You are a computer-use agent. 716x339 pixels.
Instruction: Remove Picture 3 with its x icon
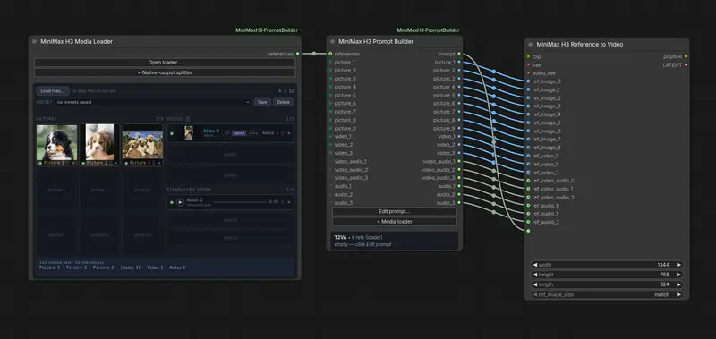click(x=159, y=163)
